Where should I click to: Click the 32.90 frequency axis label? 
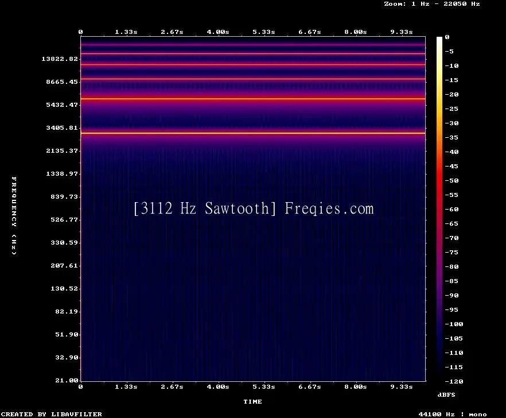click(67, 357)
